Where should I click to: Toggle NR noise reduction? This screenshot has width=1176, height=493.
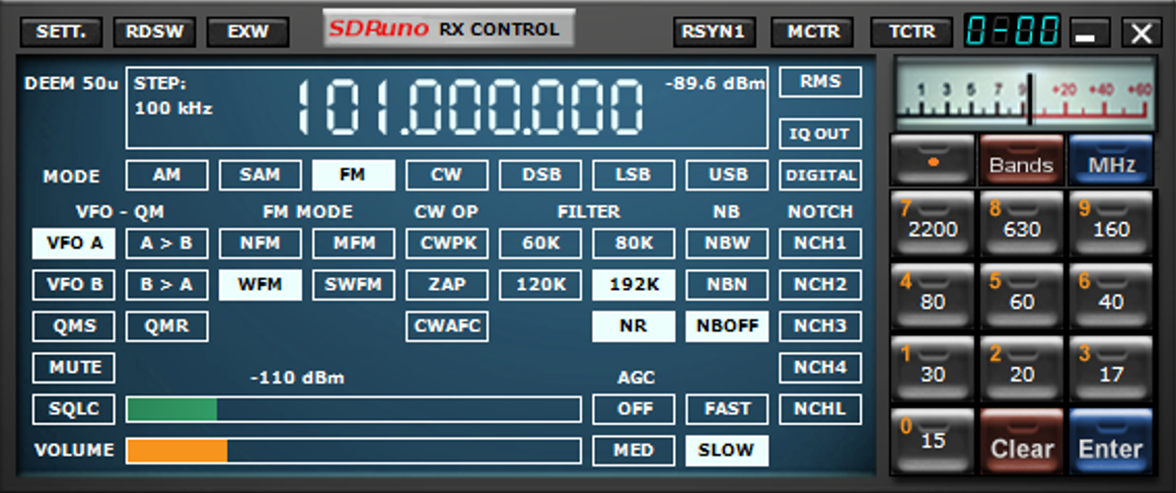pos(633,326)
